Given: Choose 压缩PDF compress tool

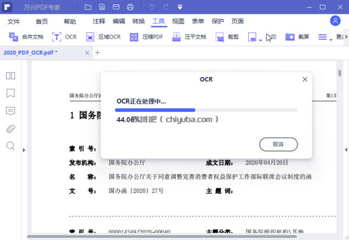Looking at the screenshot, I should tap(146, 37).
